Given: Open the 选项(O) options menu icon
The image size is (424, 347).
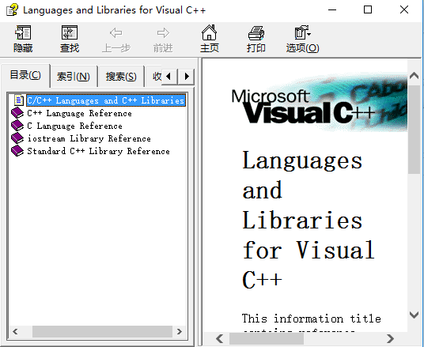Looking at the screenshot, I should pos(303,32).
